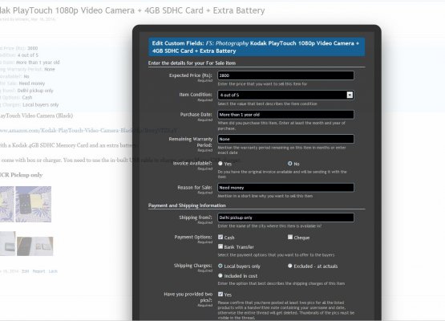Select Yes for Invoice Available
445x321 pixels.
(220, 164)
